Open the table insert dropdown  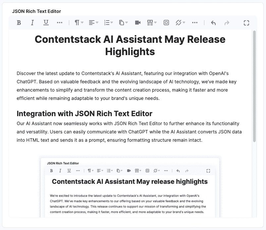point(152,23)
